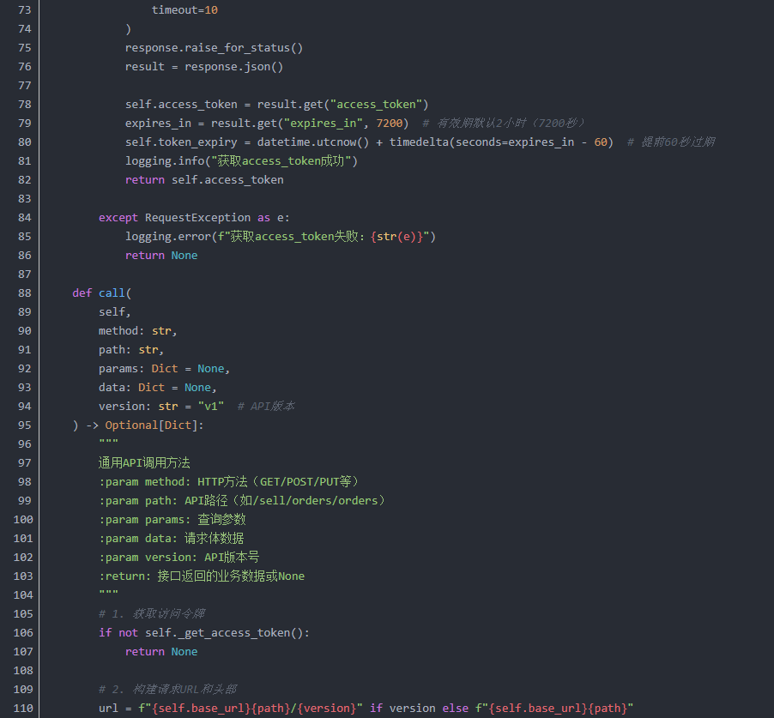Click the 7200 default value in expires_in

(392, 123)
